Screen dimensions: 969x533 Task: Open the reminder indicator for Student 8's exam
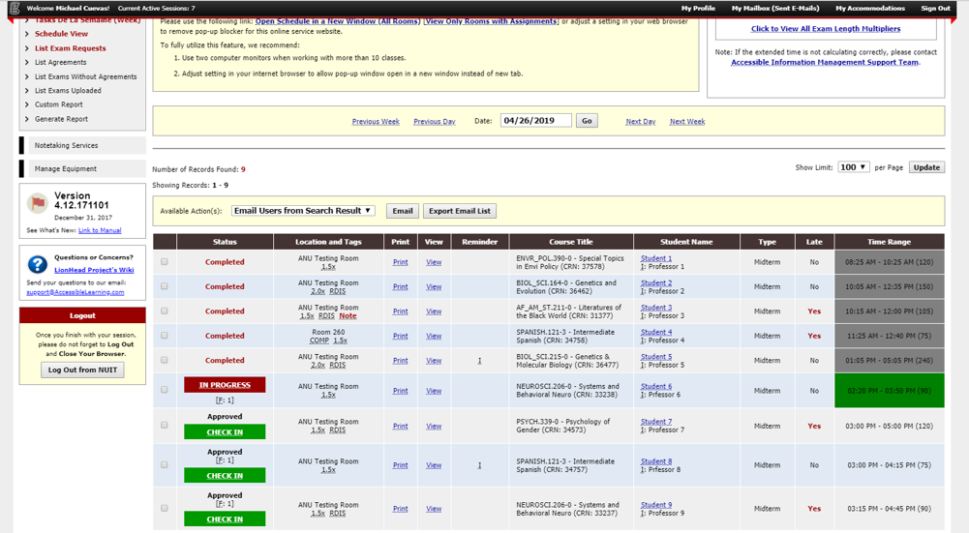479,465
